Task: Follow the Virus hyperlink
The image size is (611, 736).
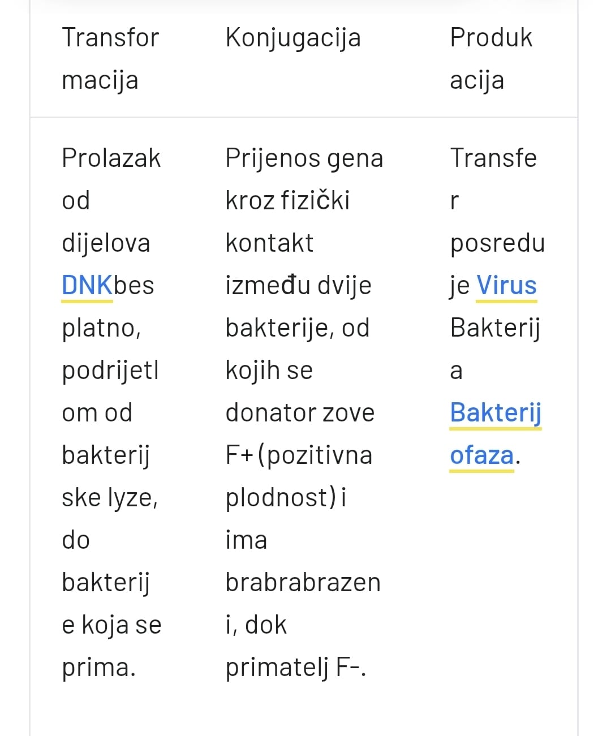Action: tap(506, 285)
